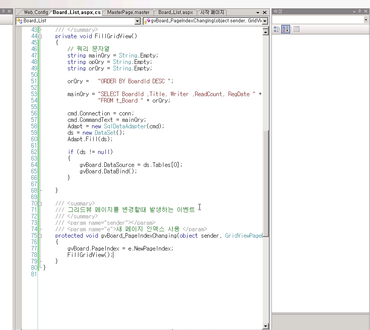370x330 pixels.
Task: Click the 'FROM t_Board' string on line 54
Action: (120, 101)
